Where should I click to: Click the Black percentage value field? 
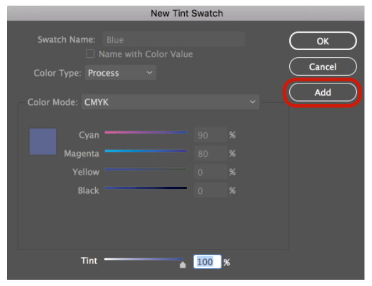[x=210, y=190]
